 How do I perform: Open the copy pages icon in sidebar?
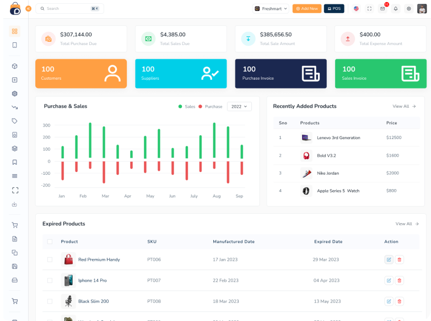click(x=14, y=253)
